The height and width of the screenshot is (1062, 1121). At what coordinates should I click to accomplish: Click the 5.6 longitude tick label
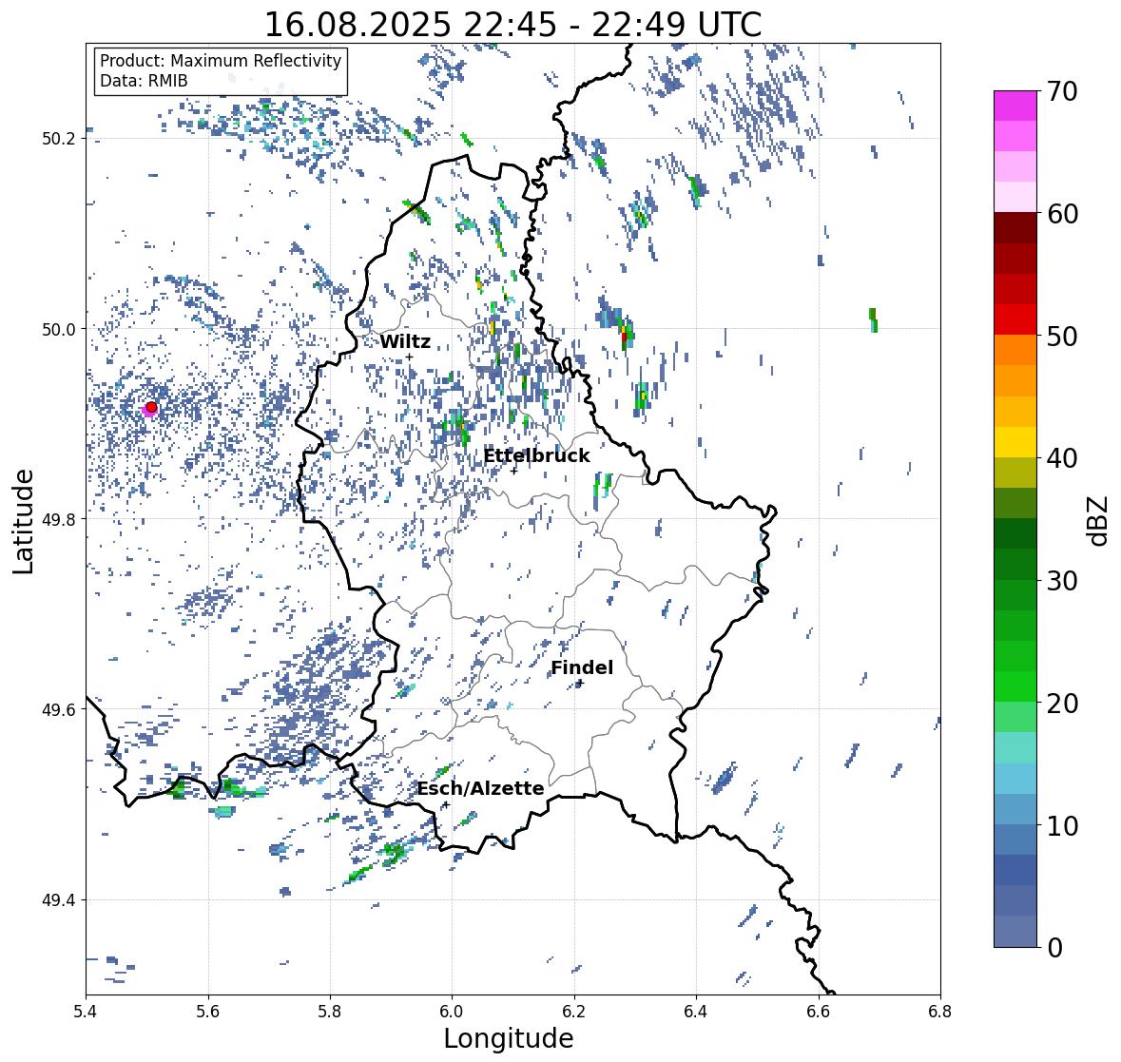(208, 1012)
